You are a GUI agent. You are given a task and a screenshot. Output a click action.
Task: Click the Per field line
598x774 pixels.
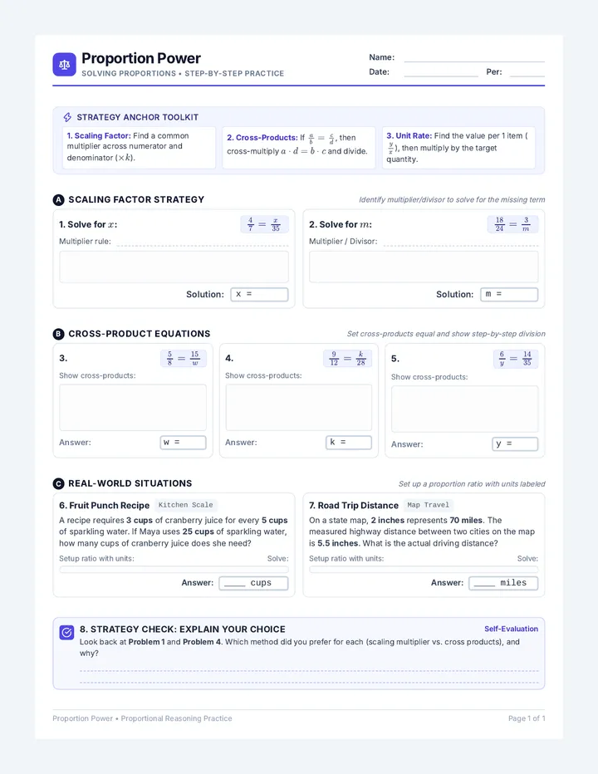tap(527, 72)
